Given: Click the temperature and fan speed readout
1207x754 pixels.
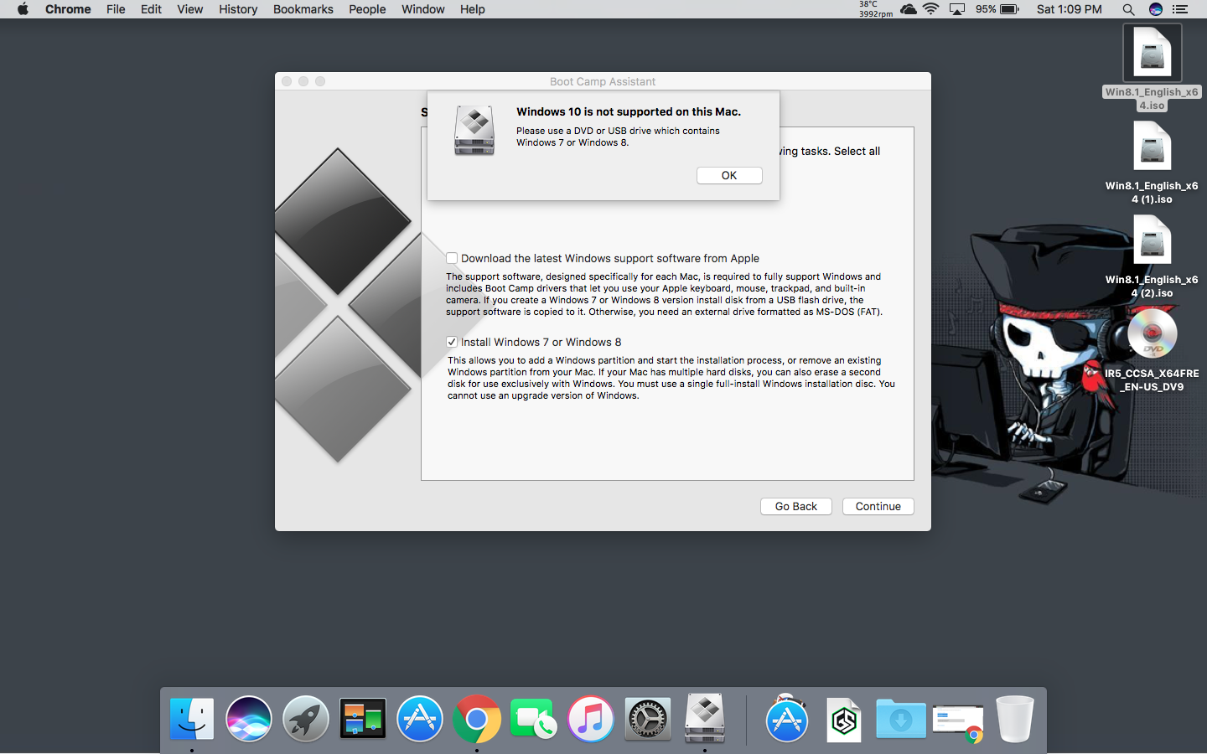Looking at the screenshot, I should pyautogui.click(x=876, y=9).
